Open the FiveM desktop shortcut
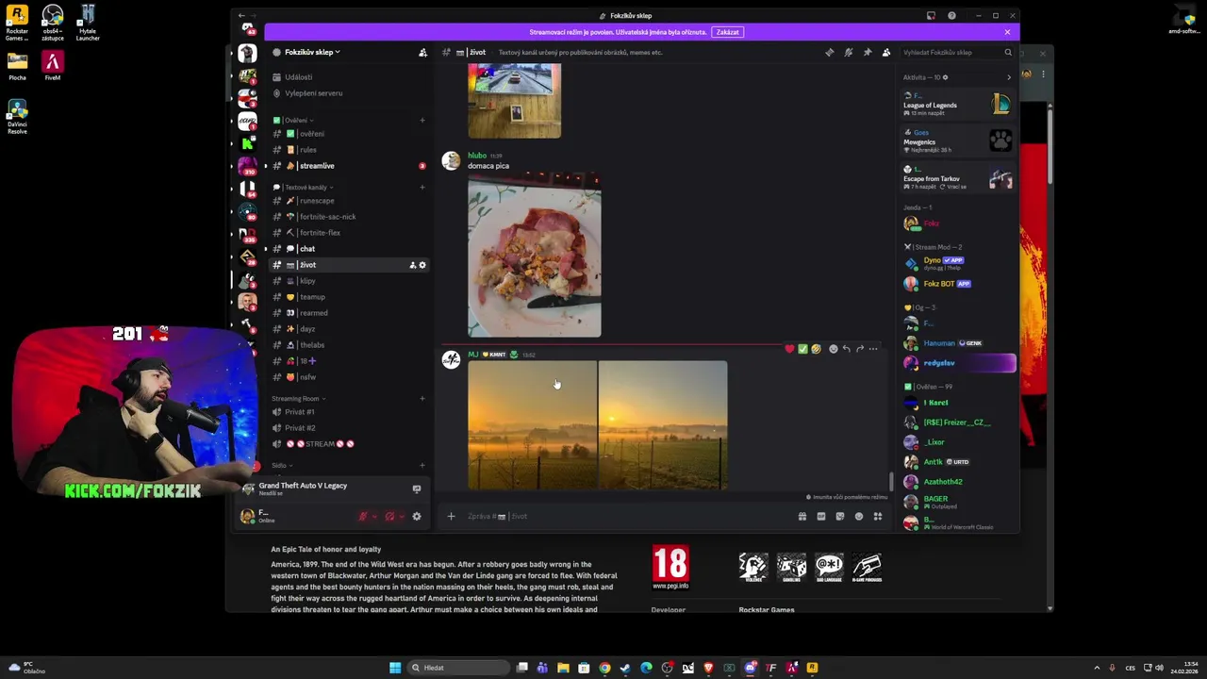This screenshot has height=679, width=1207. click(53, 66)
